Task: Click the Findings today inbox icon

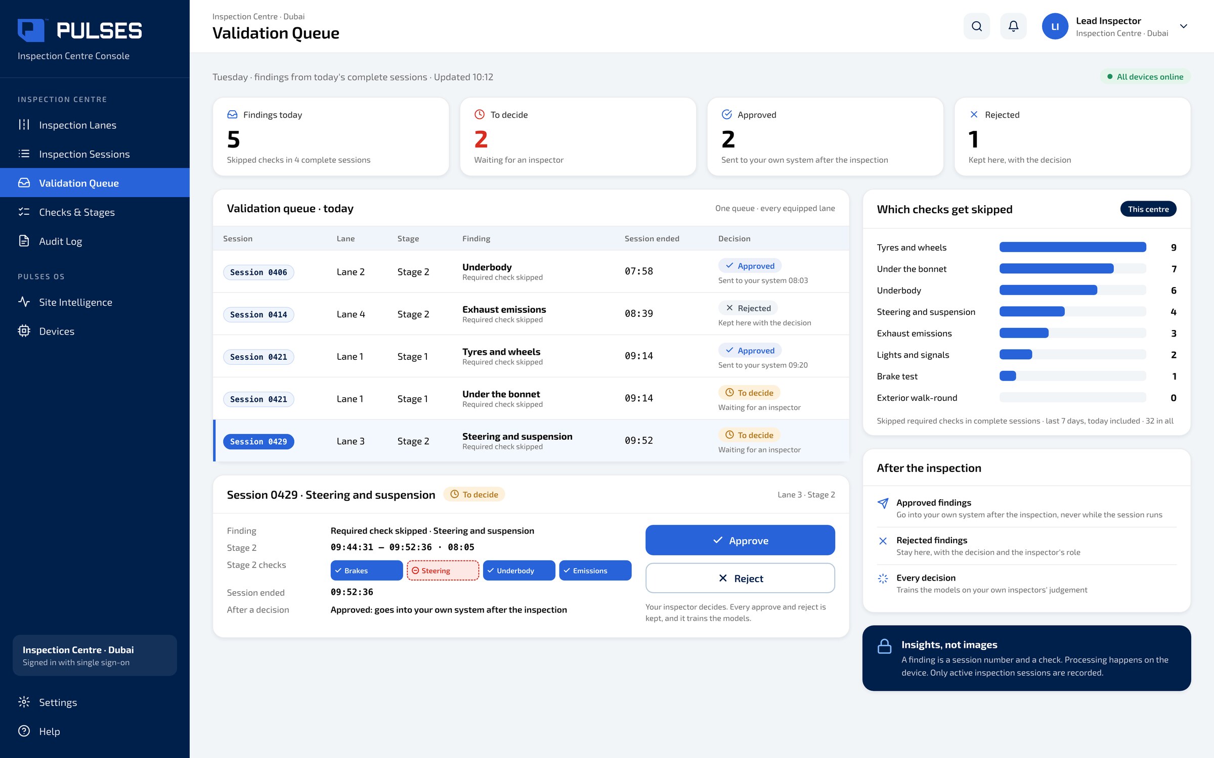Action: 232,115
